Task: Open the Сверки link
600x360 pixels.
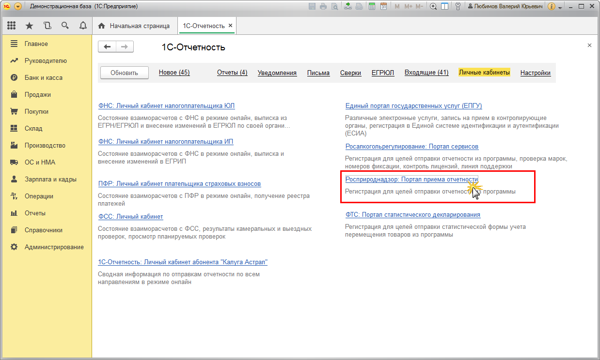Action: [x=350, y=73]
